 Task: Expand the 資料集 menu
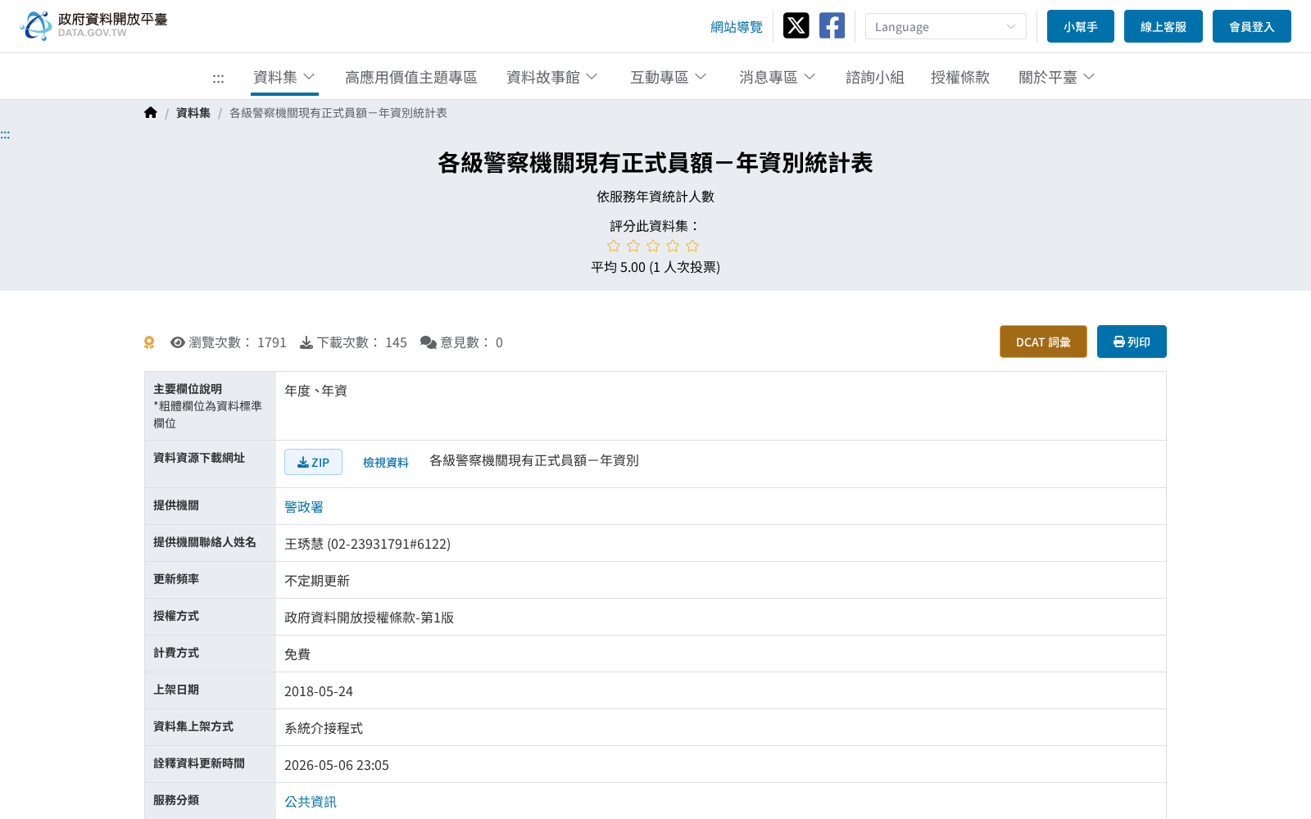[284, 77]
